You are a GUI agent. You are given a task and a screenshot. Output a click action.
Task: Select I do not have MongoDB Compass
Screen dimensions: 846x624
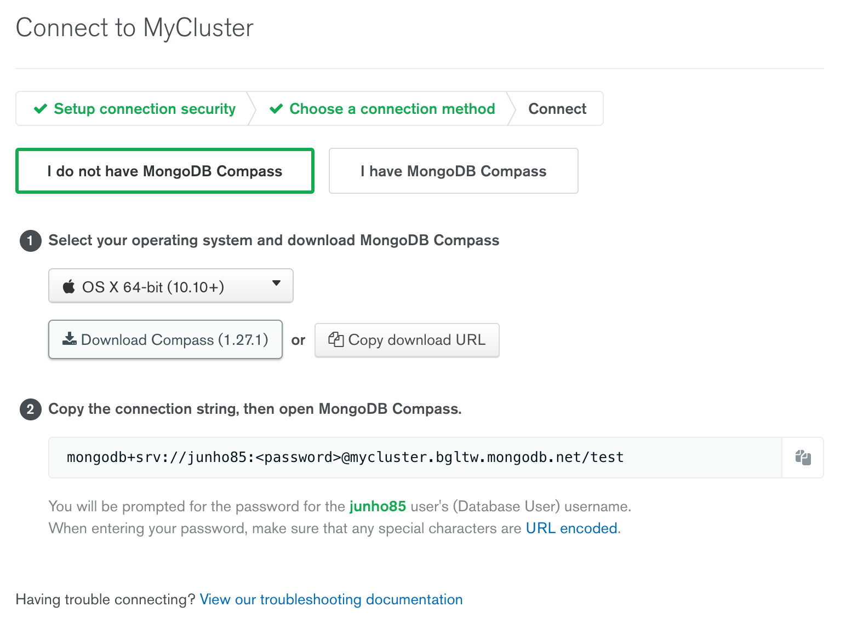[165, 171]
